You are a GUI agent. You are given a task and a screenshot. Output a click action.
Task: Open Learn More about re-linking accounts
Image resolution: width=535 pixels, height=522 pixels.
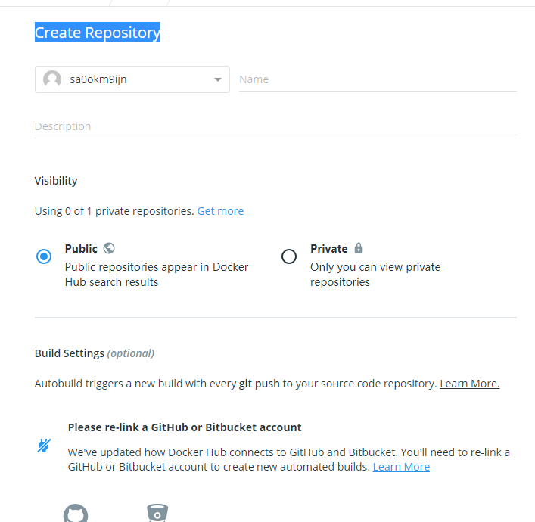[401, 467]
